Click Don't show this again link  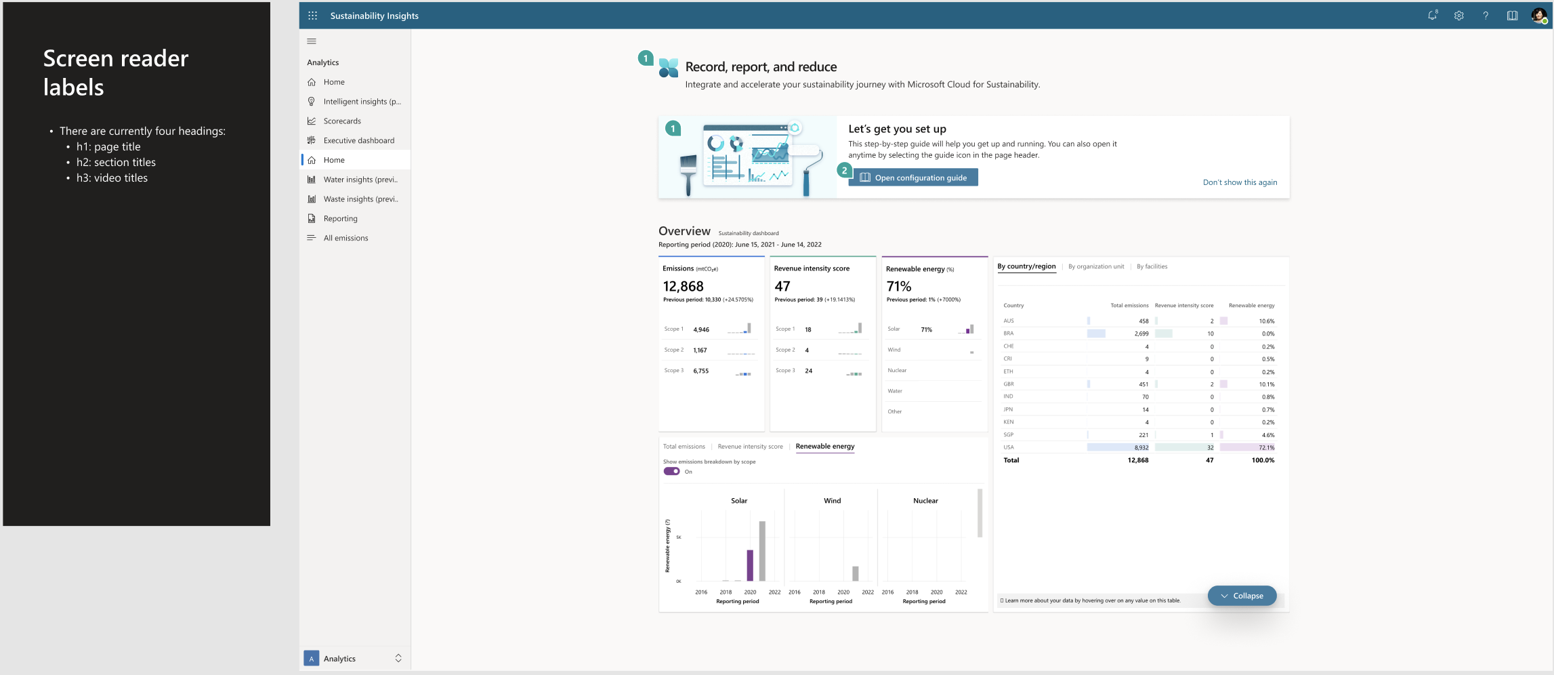point(1240,182)
